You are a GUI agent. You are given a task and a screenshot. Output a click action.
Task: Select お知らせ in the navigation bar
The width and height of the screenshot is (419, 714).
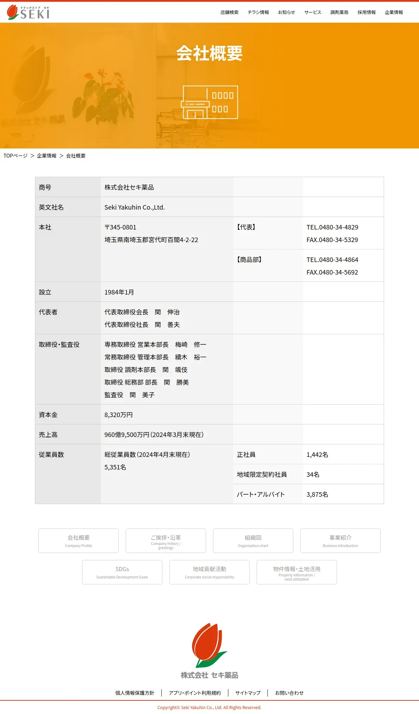[x=286, y=12]
